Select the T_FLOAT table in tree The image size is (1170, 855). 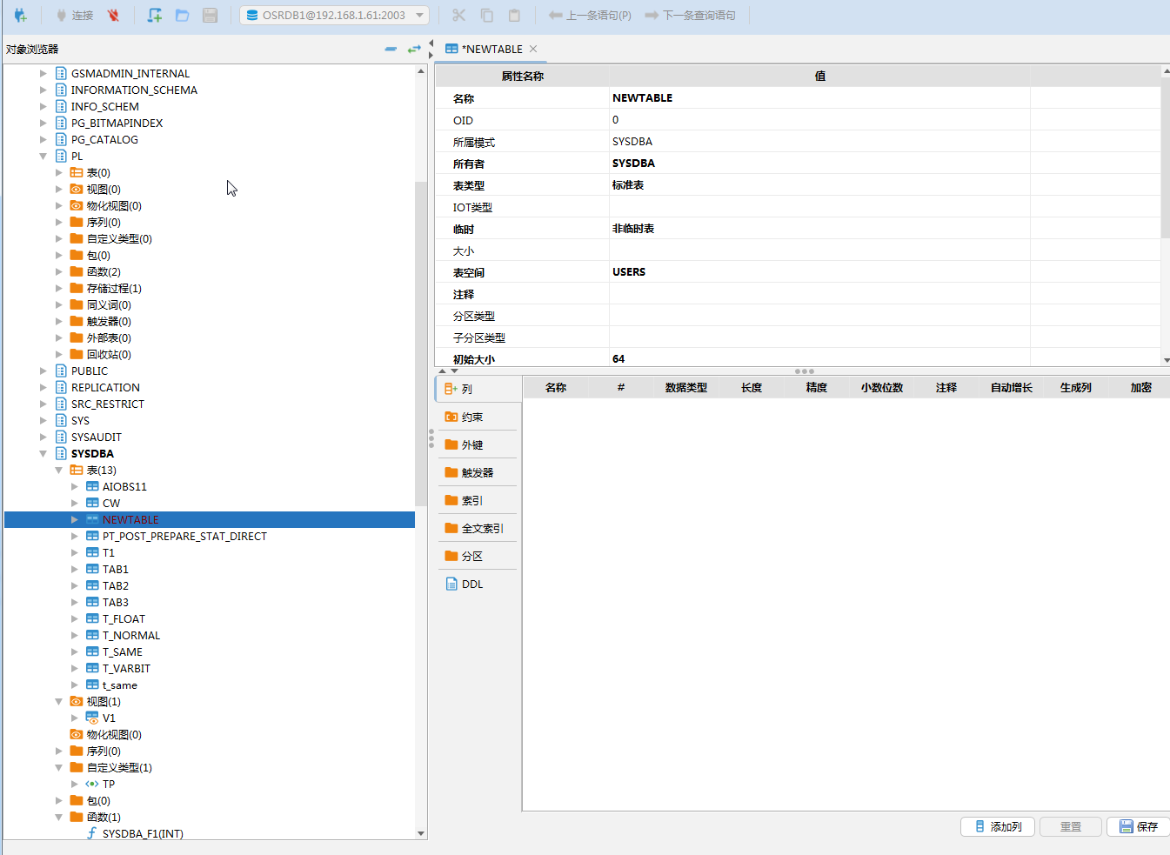click(124, 618)
